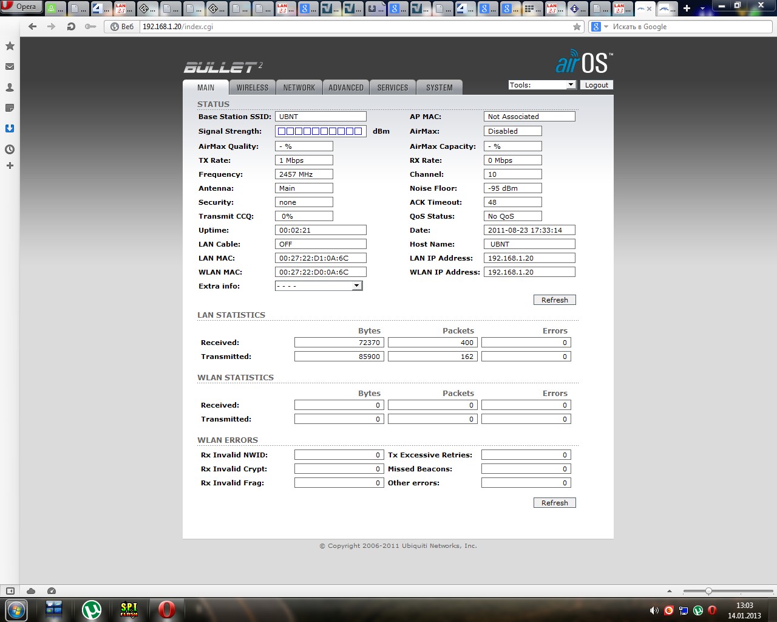Image resolution: width=777 pixels, height=622 pixels.
Task: Click the Bullet2 product logo
Action: click(x=223, y=67)
